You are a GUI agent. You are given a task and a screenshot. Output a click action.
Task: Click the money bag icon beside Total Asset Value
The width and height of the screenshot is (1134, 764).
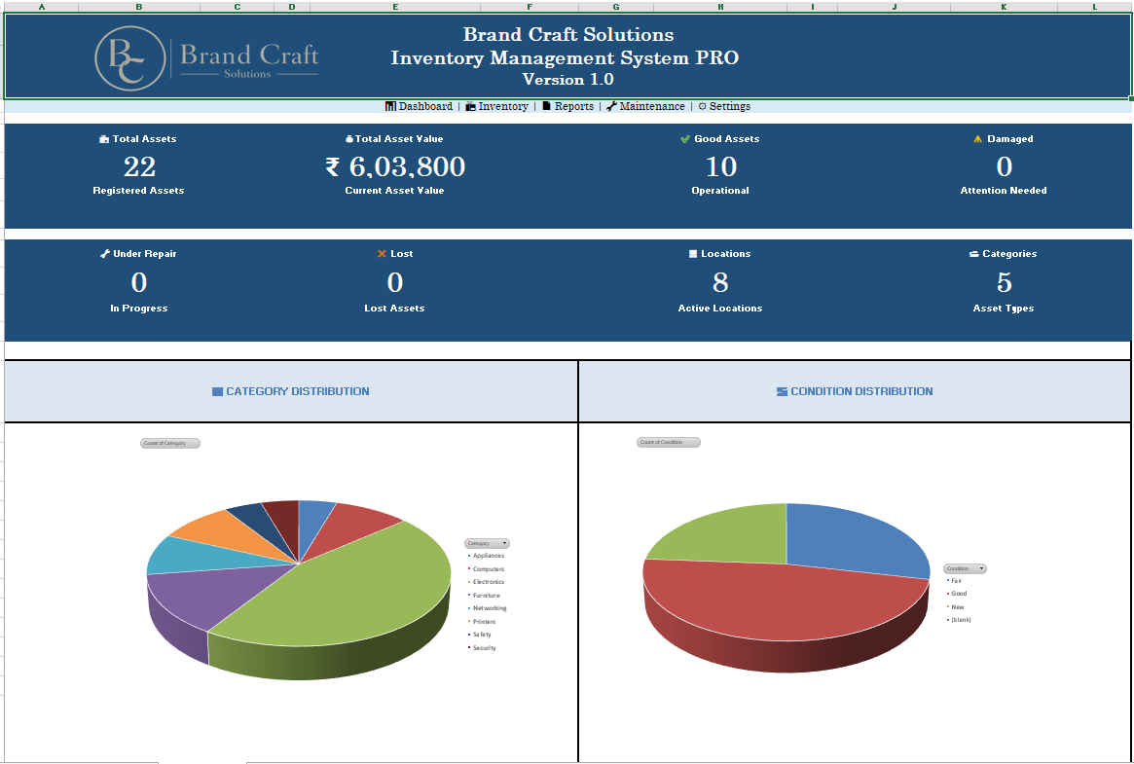click(350, 139)
